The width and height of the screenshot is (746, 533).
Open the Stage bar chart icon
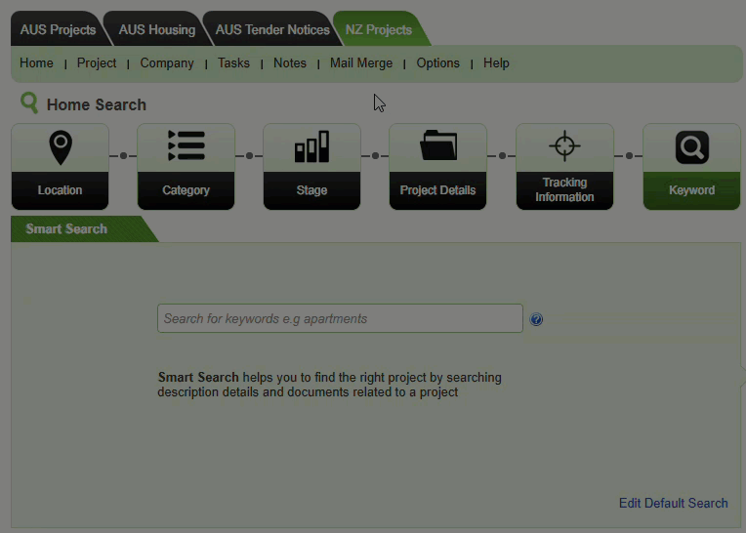(311, 146)
